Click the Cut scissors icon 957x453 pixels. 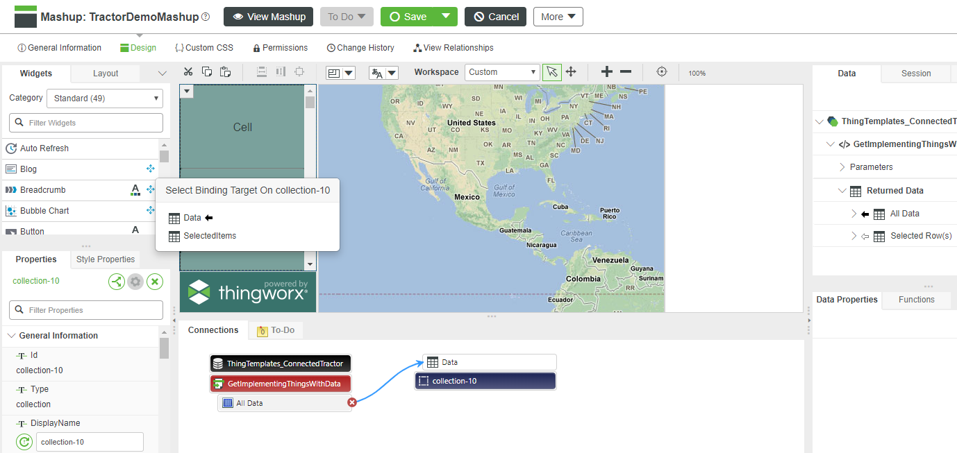[188, 71]
